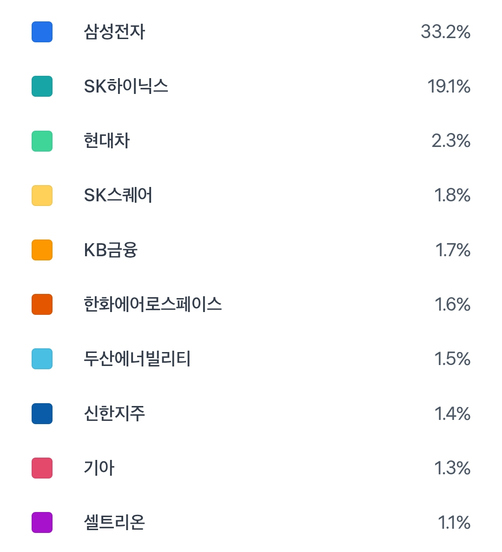Select the 삼성전자 stock name
Screen dimensions: 502x552
pyautogui.click(x=114, y=32)
